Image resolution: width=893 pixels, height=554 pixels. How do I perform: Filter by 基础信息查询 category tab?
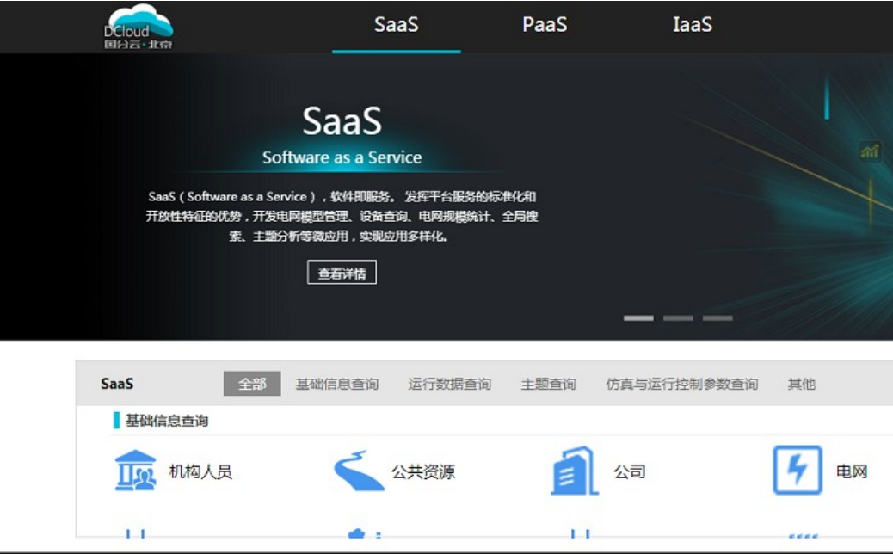click(337, 384)
